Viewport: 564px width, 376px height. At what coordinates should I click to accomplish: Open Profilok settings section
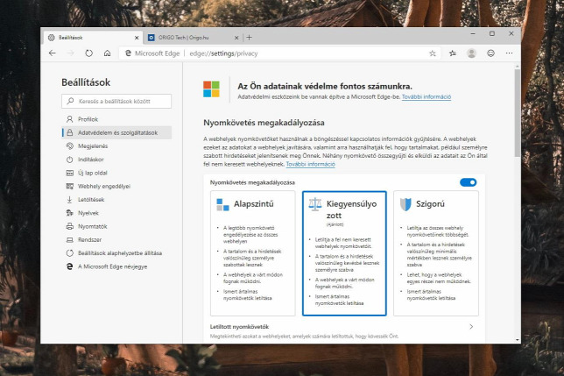116,119
